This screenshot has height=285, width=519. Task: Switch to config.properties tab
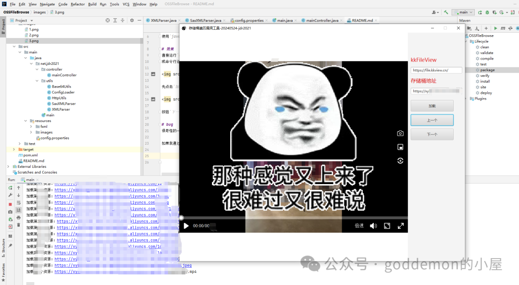(249, 21)
